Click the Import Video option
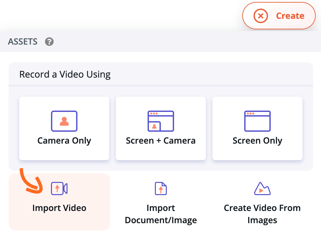The width and height of the screenshot is (321, 241). point(59,202)
